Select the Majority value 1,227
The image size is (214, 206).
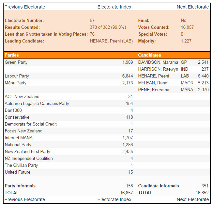pos(186,41)
